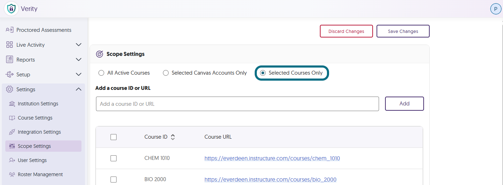
Task: Click the Institution Settings building icon
Action: tap(12, 104)
